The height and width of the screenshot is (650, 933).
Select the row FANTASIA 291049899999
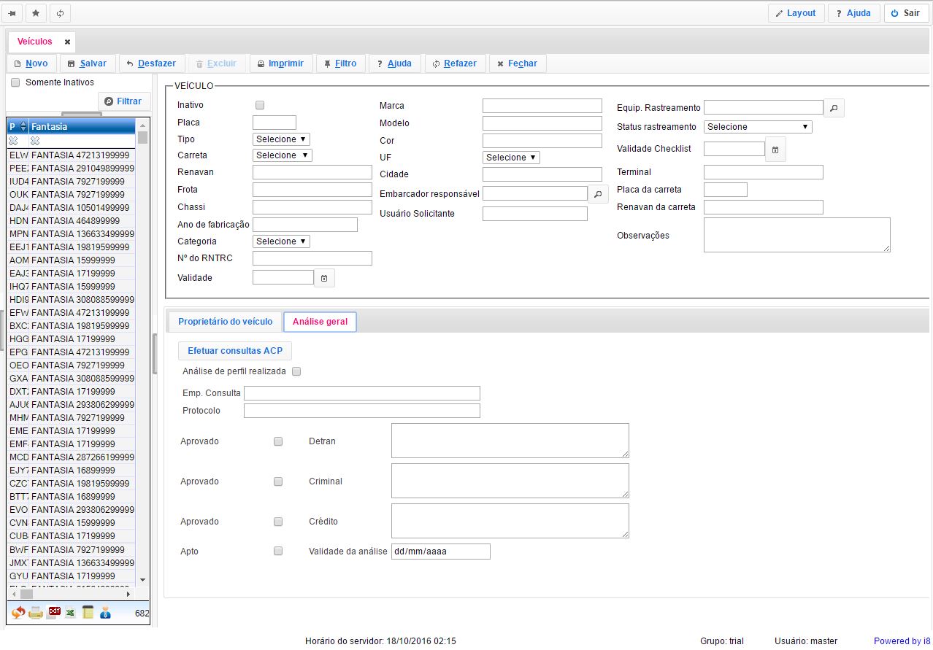[71, 168]
